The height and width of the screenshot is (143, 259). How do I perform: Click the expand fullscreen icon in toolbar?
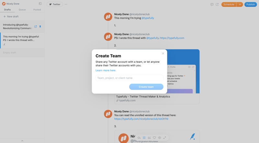click(x=165, y=138)
